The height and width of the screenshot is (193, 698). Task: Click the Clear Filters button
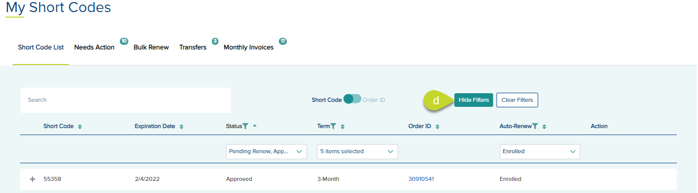pyautogui.click(x=517, y=100)
